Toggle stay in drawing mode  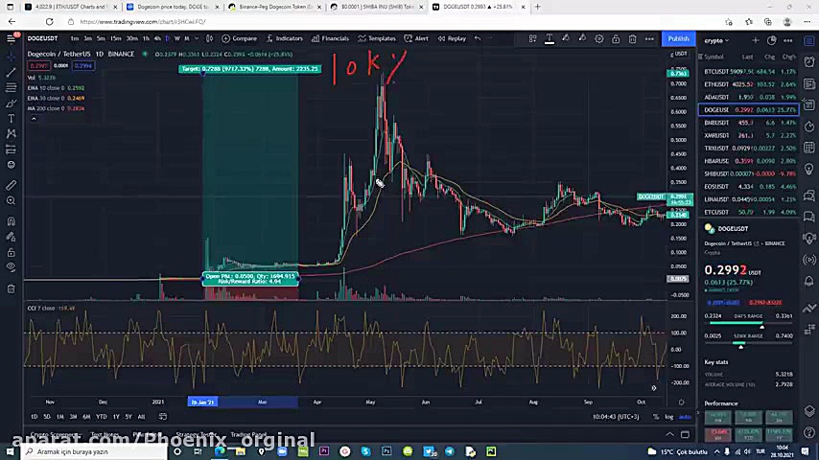coord(11,237)
